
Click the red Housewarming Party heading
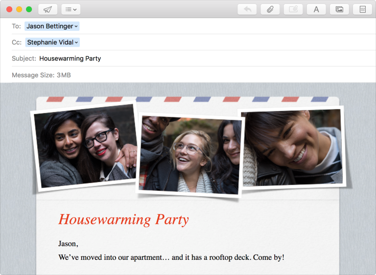tap(124, 219)
